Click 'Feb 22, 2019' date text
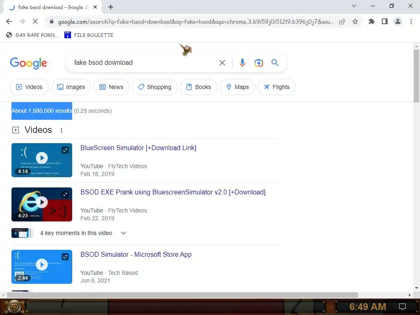Screen dimensions: 420x315 click(97, 218)
